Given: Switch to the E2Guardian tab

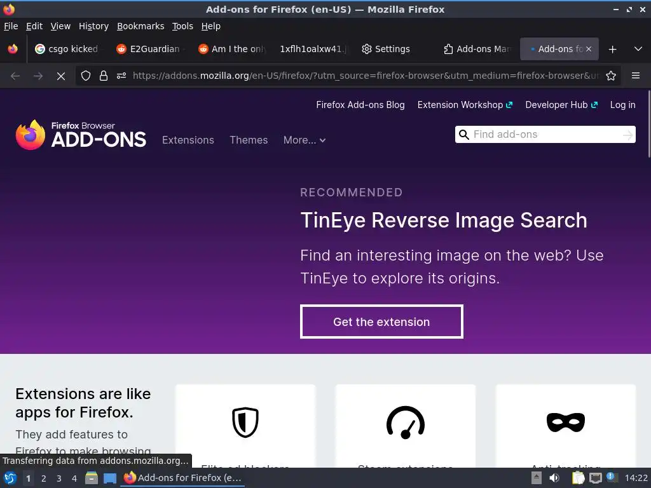Looking at the screenshot, I should pos(149,49).
